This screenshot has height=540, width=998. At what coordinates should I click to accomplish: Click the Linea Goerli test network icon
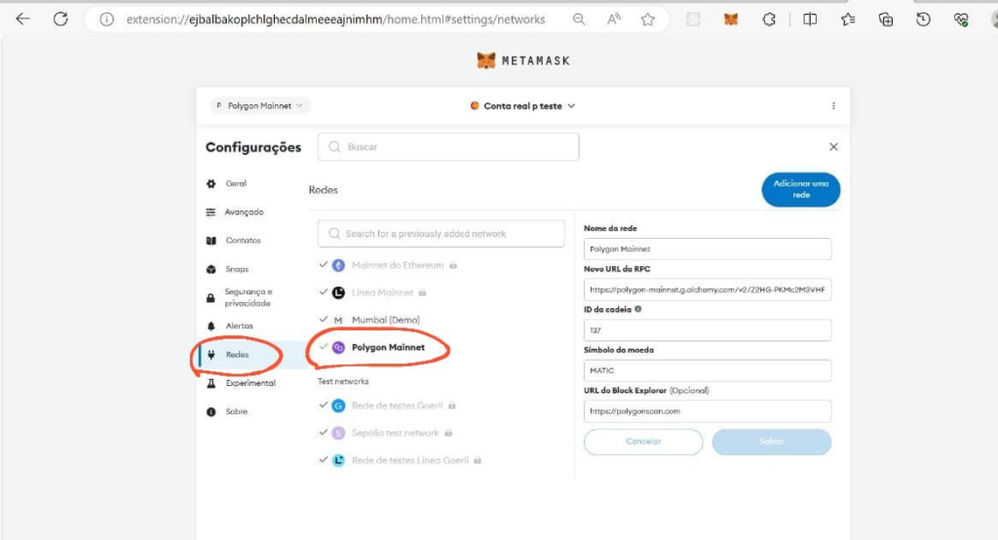click(x=338, y=460)
